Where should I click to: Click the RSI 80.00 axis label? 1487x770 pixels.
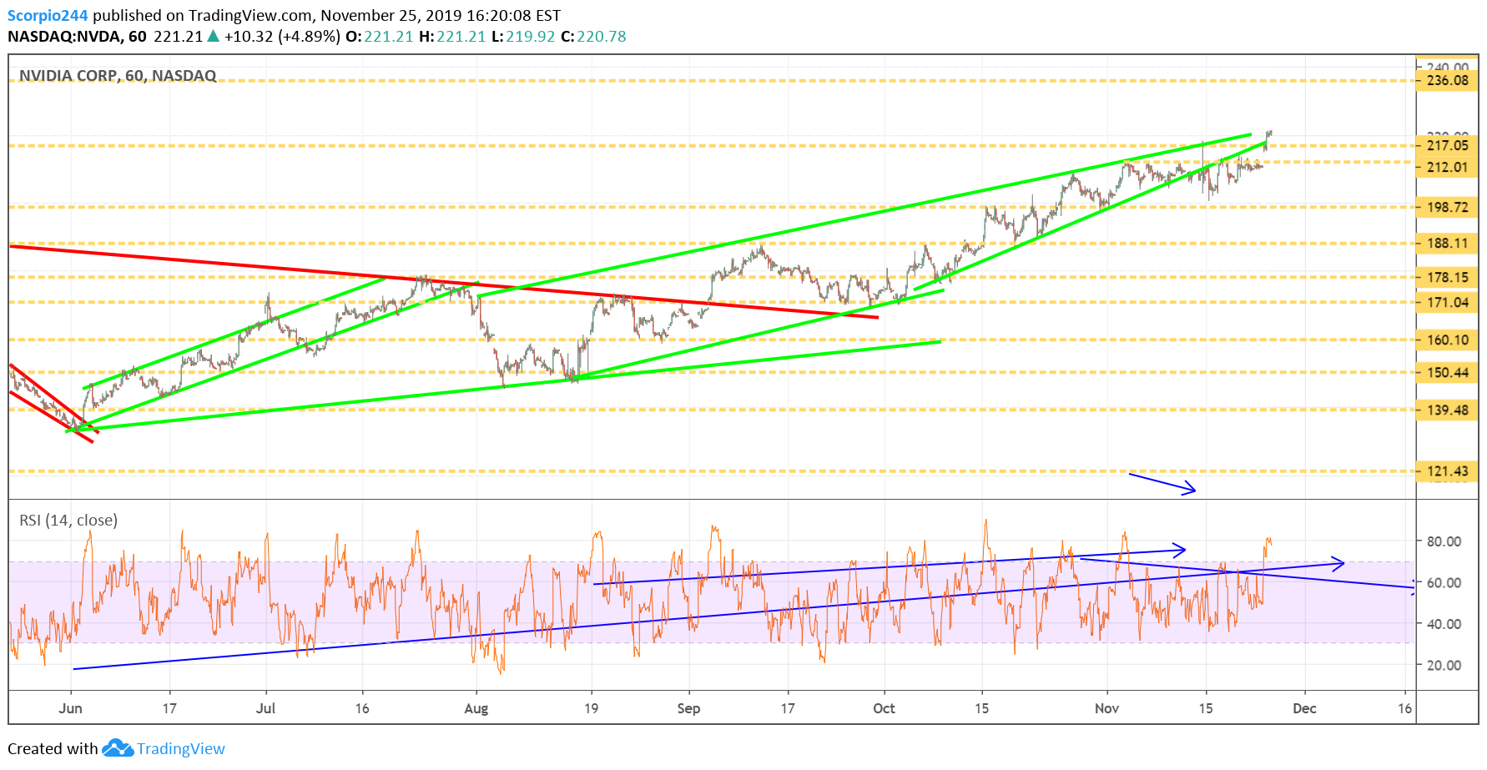point(1444,541)
